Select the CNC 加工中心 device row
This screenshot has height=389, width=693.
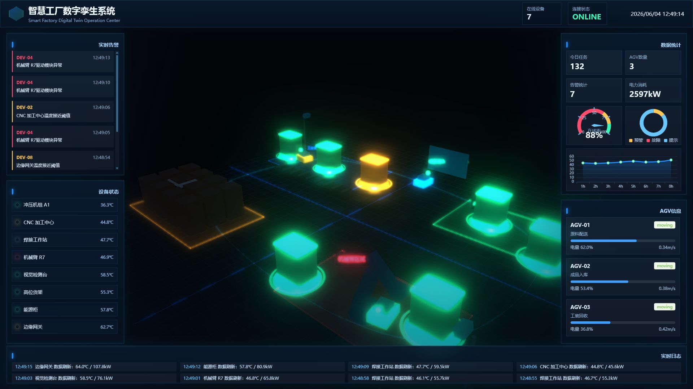click(65, 222)
